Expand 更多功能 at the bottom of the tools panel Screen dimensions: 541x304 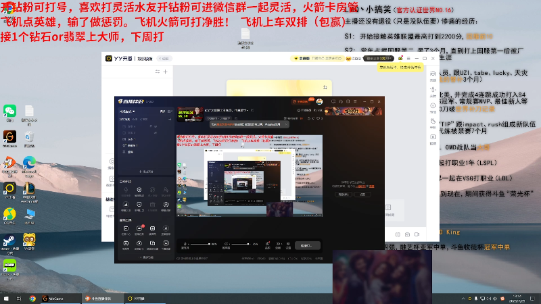146,257
